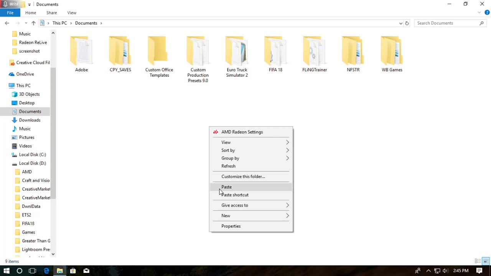491x276 pixels.
Task: Expand the Sort by submenu
Action: pyautogui.click(x=251, y=150)
